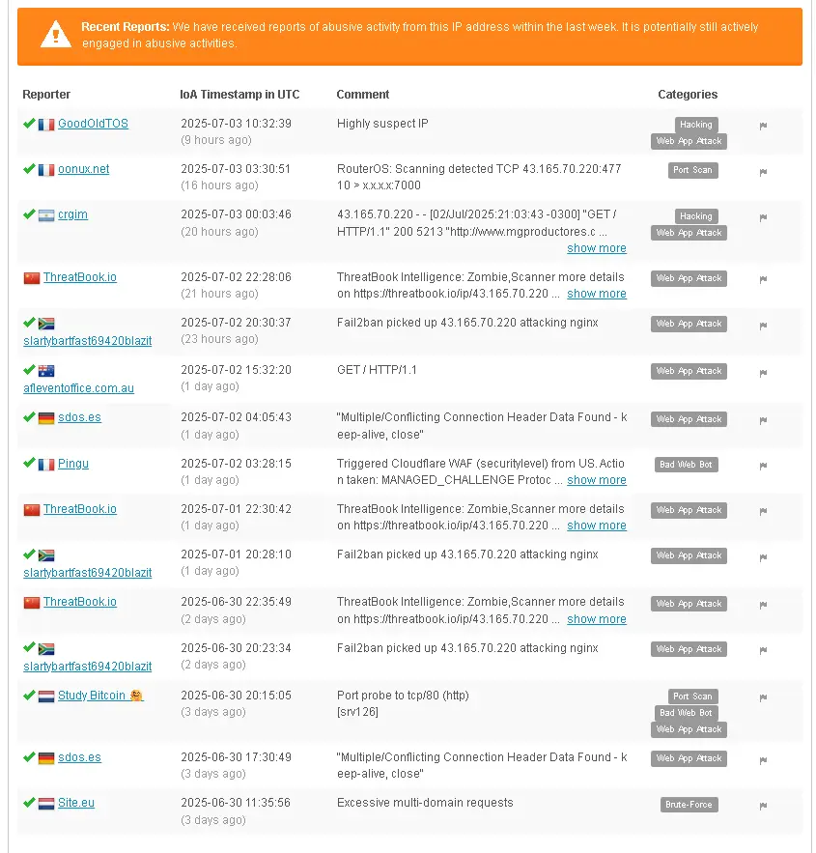This screenshot has width=816, height=853.
Task: Click the Bad Web Bot tag on Pingu's row
Action: point(686,465)
